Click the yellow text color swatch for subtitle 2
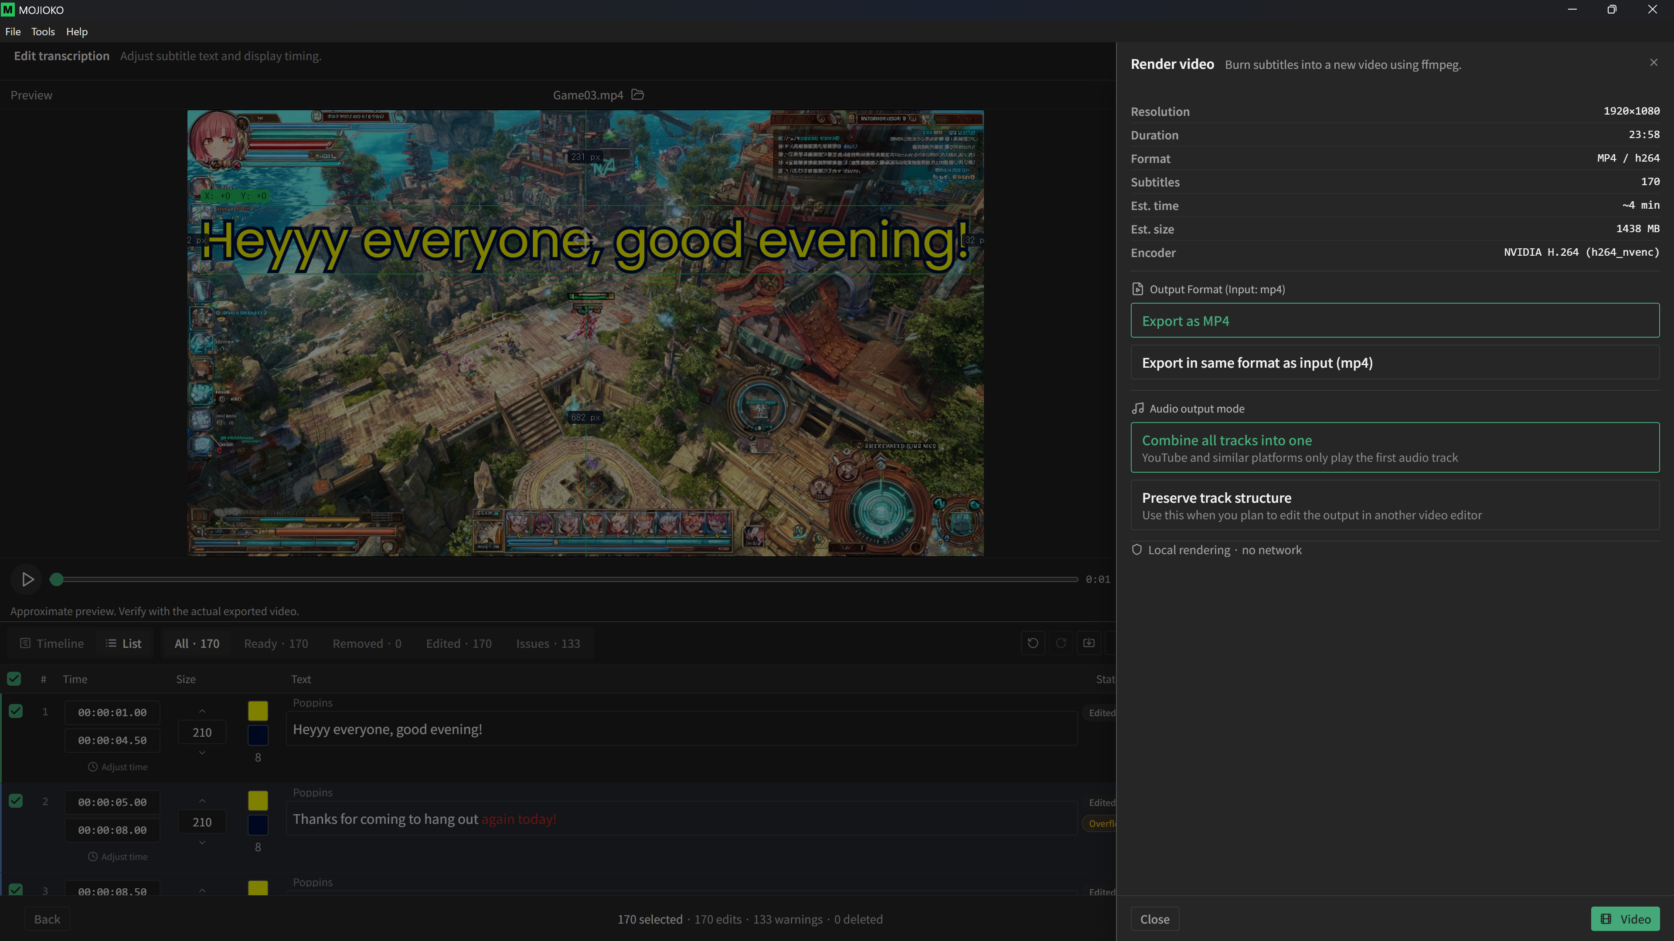The width and height of the screenshot is (1674, 941). [x=258, y=800]
